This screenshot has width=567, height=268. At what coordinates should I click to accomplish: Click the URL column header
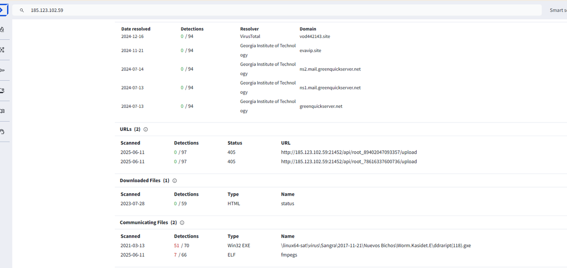(x=286, y=143)
